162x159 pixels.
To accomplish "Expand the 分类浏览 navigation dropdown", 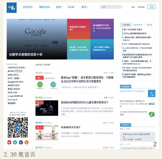I will click(x=28, y=7).
